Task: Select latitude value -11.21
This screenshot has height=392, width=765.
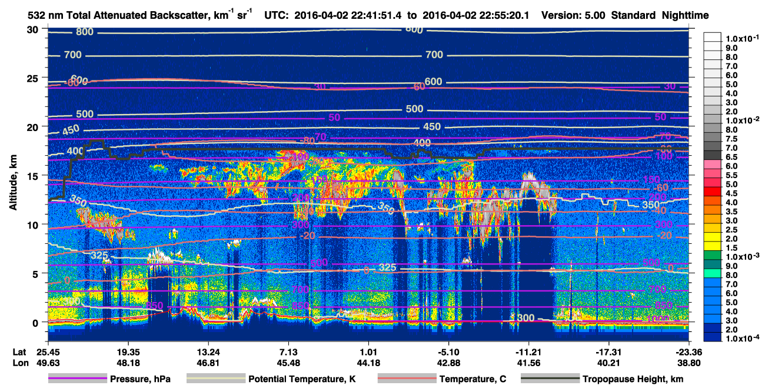Action: (529, 352)
